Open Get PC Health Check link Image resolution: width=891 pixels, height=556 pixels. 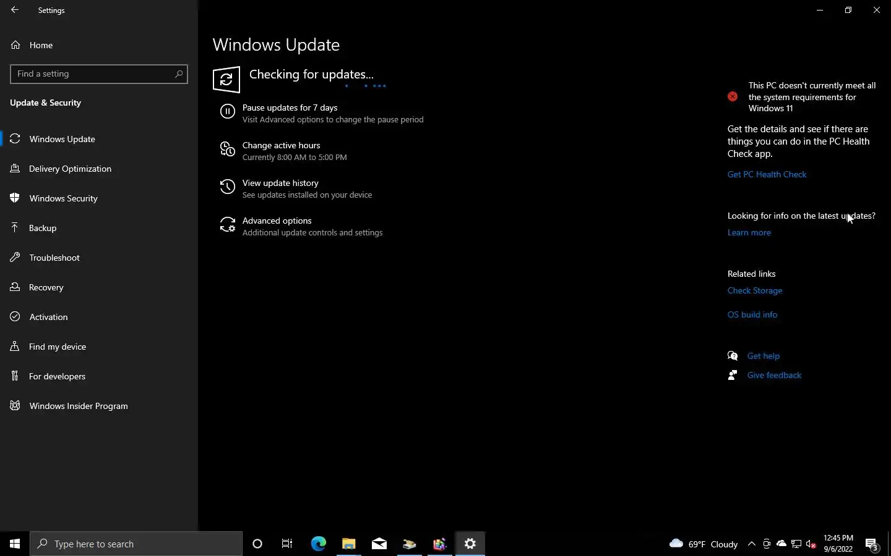(x=767, y=174)
